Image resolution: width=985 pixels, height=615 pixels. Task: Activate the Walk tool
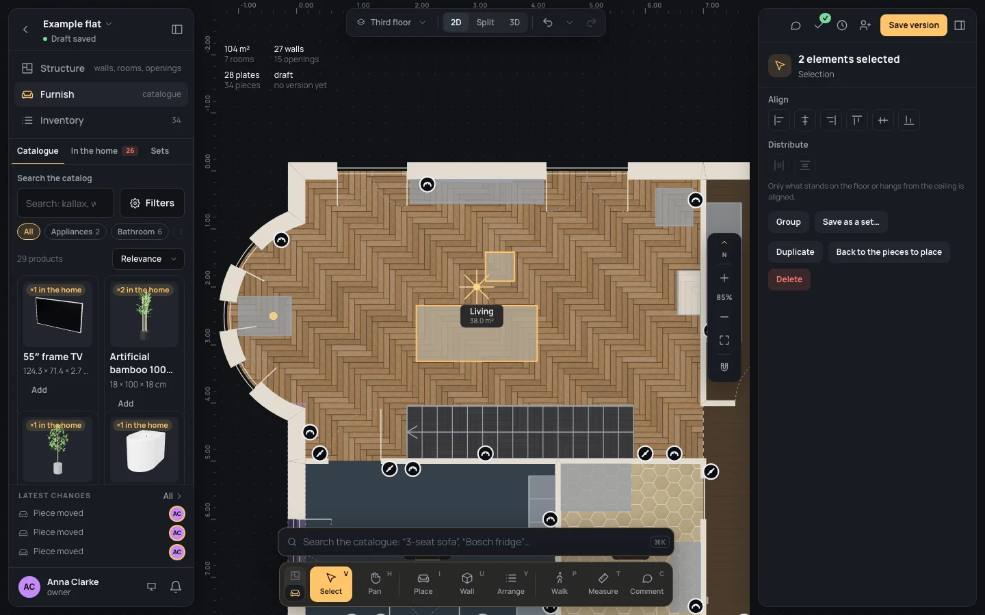[x=560, y=584]
